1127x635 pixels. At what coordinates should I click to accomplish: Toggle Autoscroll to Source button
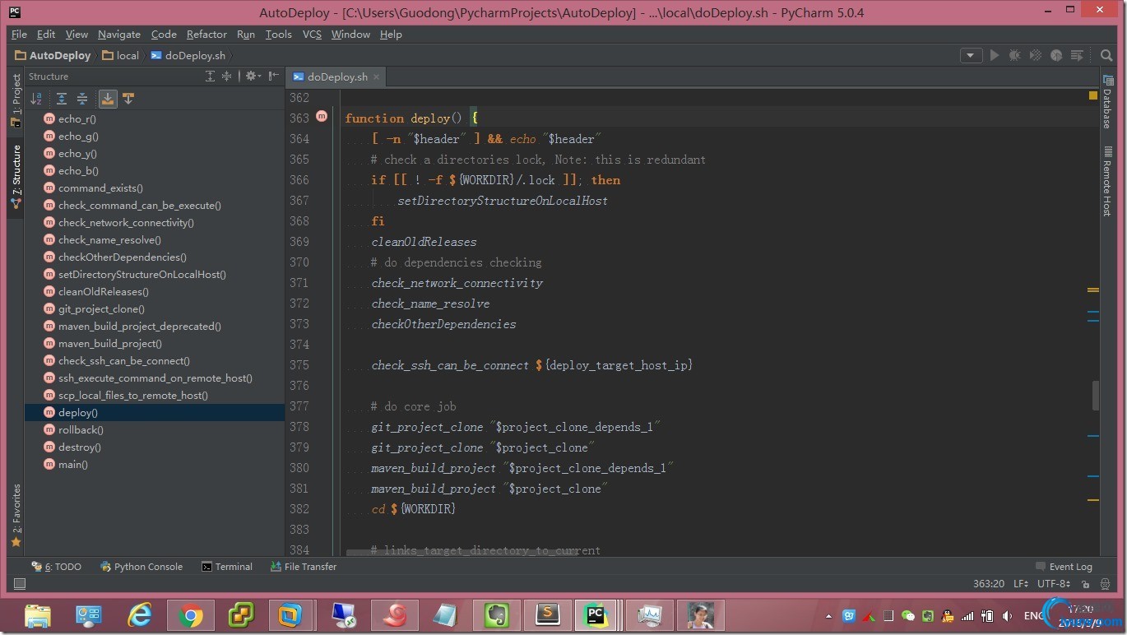tap(108, 99)
